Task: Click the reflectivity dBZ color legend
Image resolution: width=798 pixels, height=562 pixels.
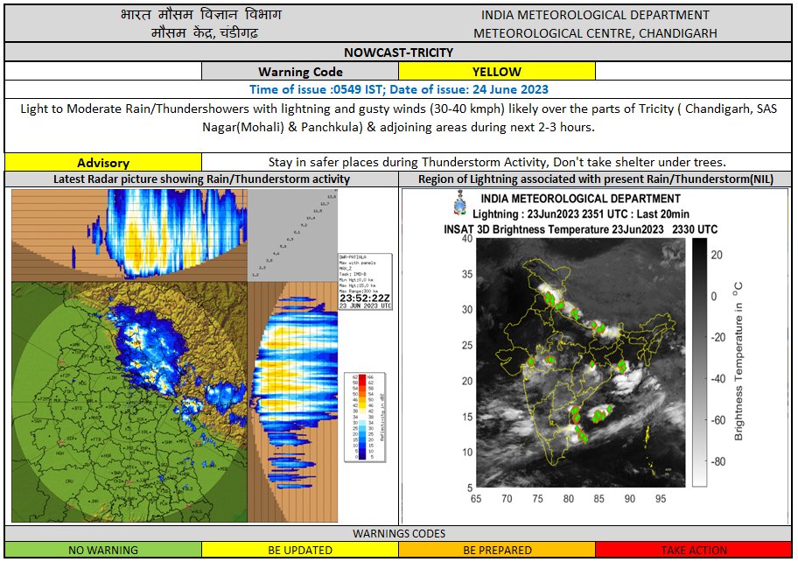Action: (x=365, y=417)
